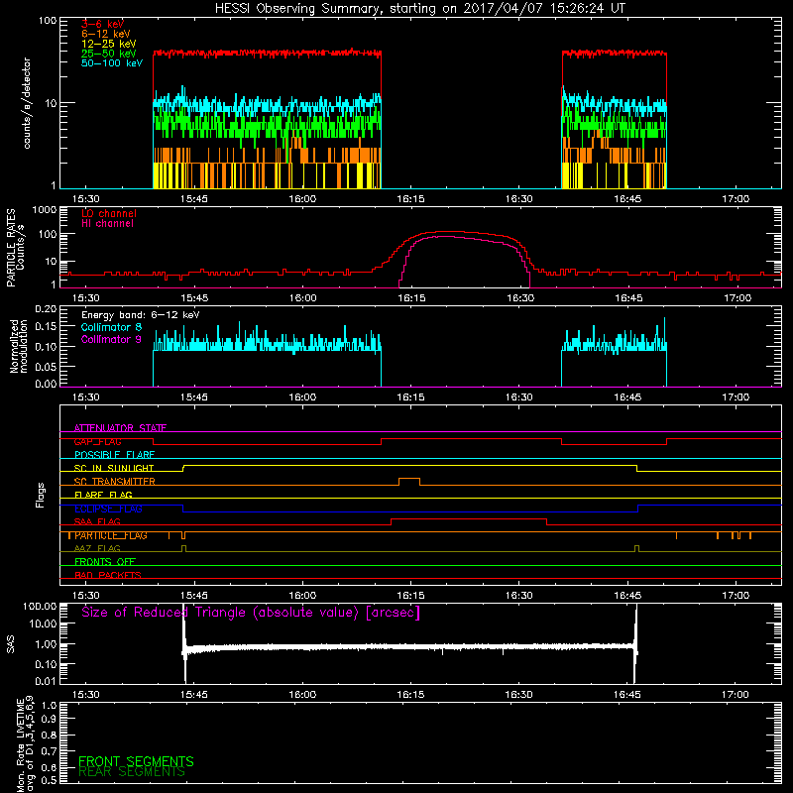Click the BAD_PACKETS flag label
The width and height of the screenshot is (793, 793).
(108, 575)
